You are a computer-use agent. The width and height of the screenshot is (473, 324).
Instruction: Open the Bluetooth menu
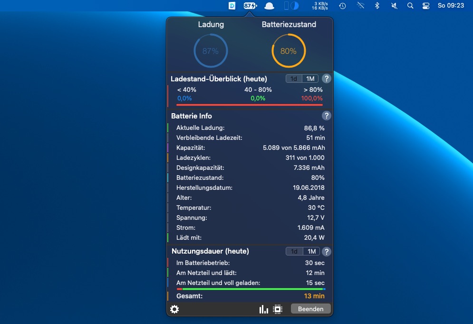click(377, 6)
